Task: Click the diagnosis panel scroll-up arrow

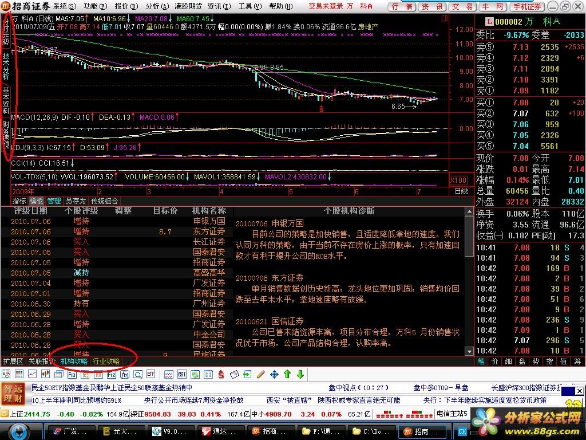Action: pyautogui.click(x=469, y=211)
